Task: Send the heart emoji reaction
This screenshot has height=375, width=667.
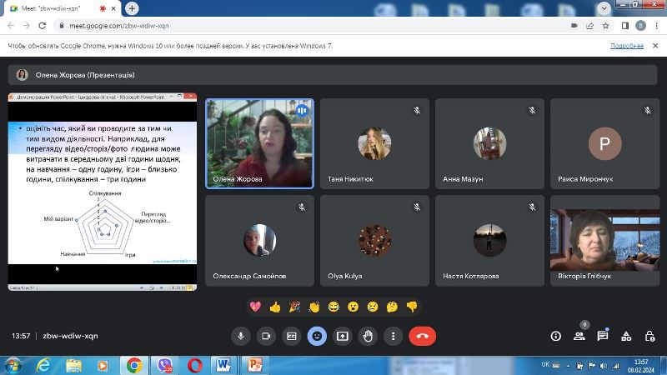Action: coord(255,307)
